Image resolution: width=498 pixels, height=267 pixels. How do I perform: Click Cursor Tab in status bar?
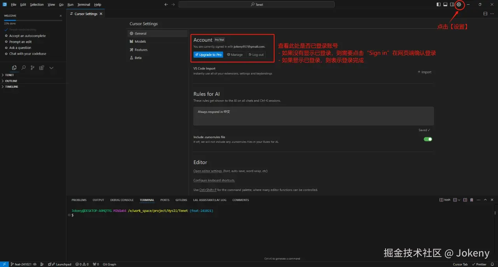(460, 264)
